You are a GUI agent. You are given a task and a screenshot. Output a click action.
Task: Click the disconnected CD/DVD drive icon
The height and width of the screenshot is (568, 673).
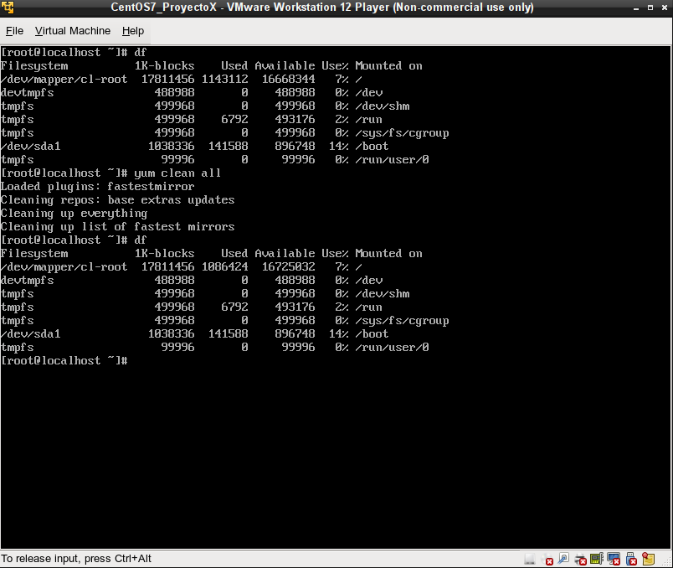point(547,559)
